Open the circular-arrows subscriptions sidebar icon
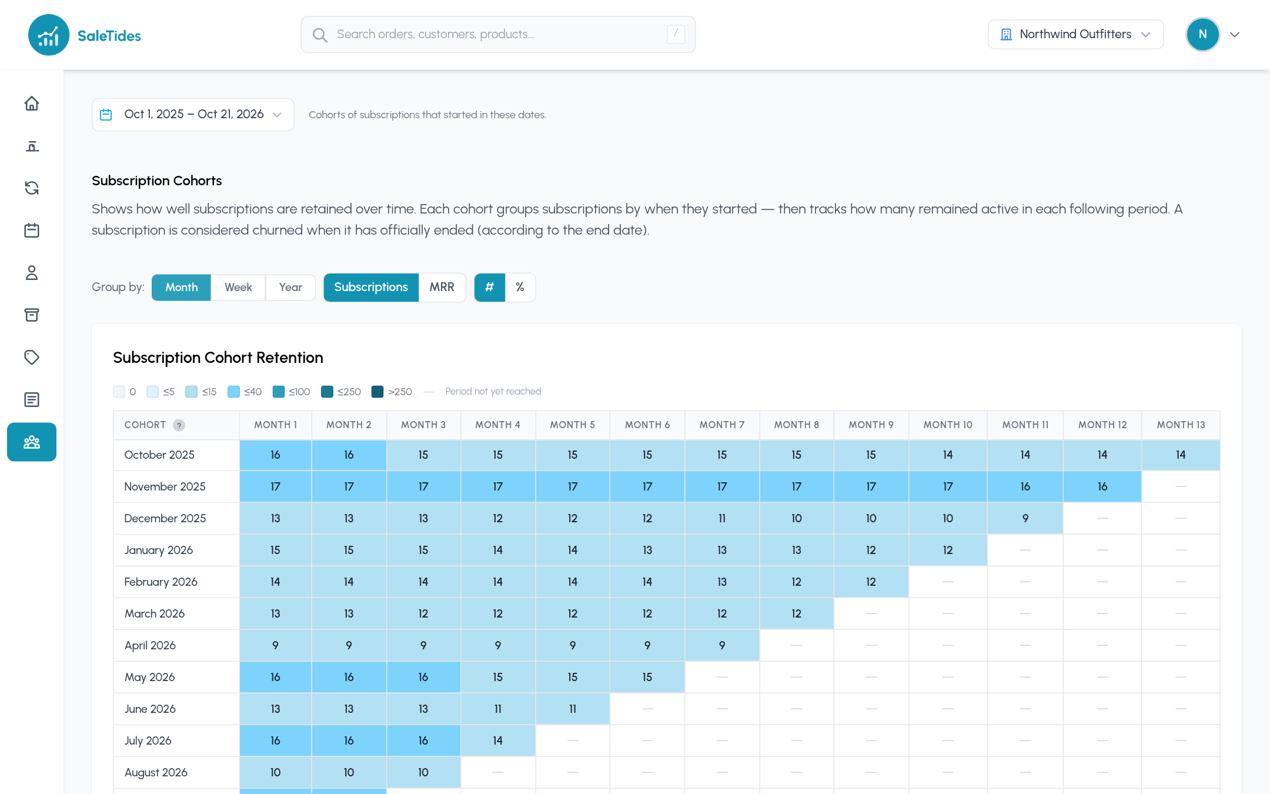This screenshot has height=794, width=1270. (x=32, y=188)
